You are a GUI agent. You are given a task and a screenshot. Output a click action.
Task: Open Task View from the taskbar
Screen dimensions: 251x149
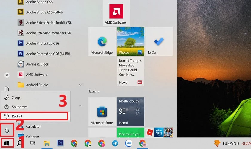pos(33,143)
